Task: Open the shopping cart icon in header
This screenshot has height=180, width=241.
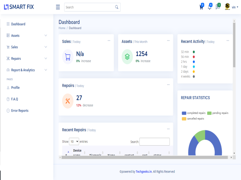Action: (x=201, y=7)
